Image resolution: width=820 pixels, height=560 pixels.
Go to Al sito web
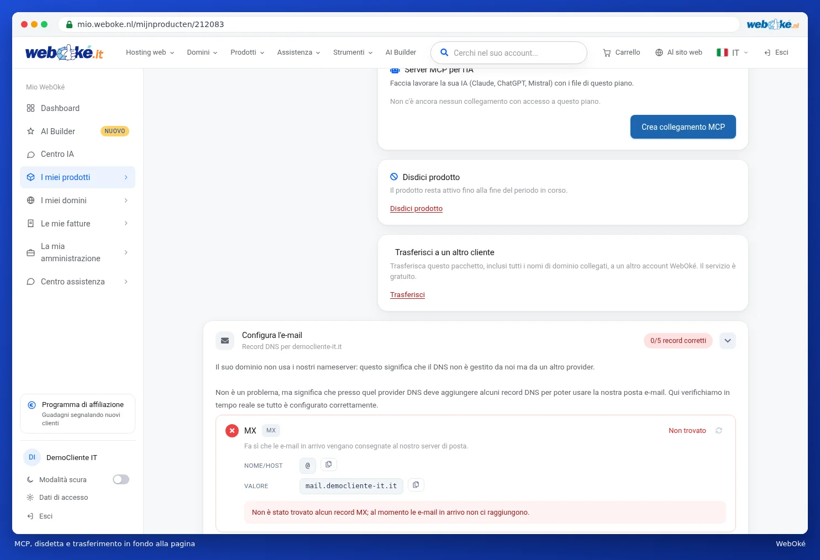tap(679, 52)
